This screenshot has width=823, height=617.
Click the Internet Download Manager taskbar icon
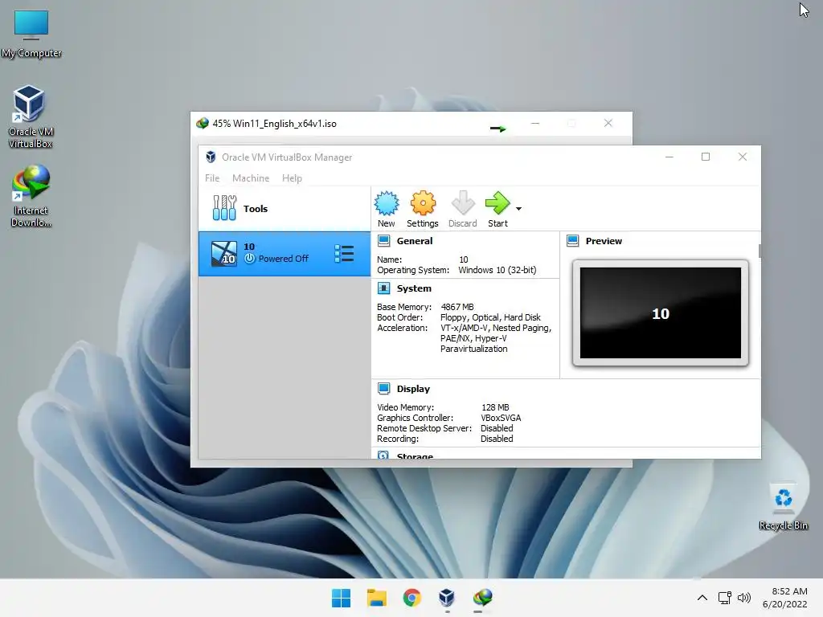point(482,598)
